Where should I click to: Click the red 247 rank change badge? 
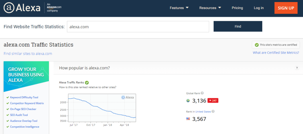(213, 101)
